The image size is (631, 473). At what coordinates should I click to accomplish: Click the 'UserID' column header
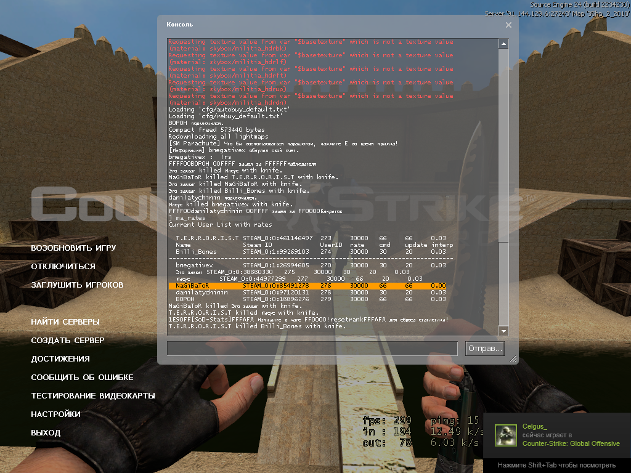pos(331,245)
